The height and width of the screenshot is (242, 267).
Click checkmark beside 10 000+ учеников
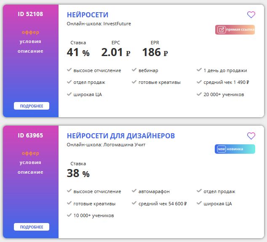point(69,215)
